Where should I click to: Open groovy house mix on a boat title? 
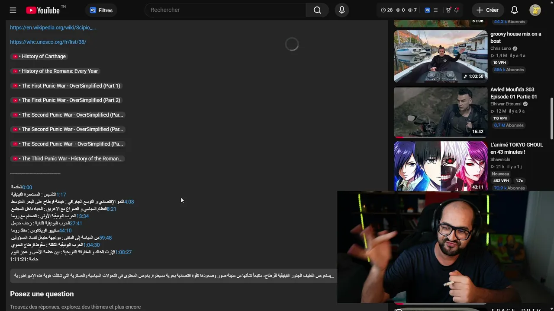coord(515,38)
